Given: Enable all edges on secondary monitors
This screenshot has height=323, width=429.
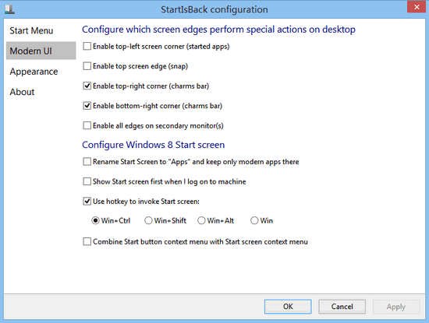Looking at the screenshot, I should point(87,125).
